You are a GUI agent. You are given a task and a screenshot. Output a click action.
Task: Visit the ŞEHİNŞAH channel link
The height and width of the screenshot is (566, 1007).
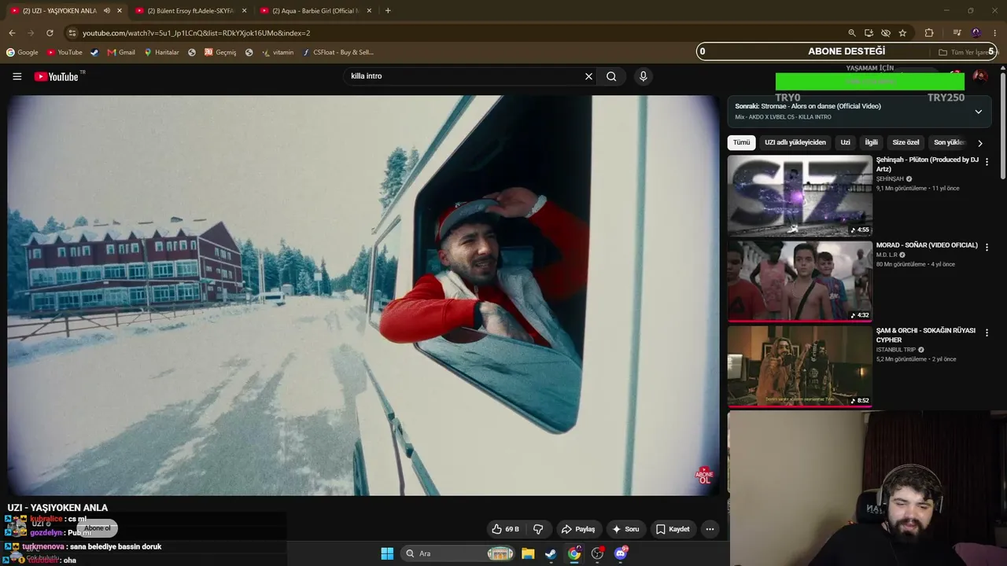(x=890, y=178)
